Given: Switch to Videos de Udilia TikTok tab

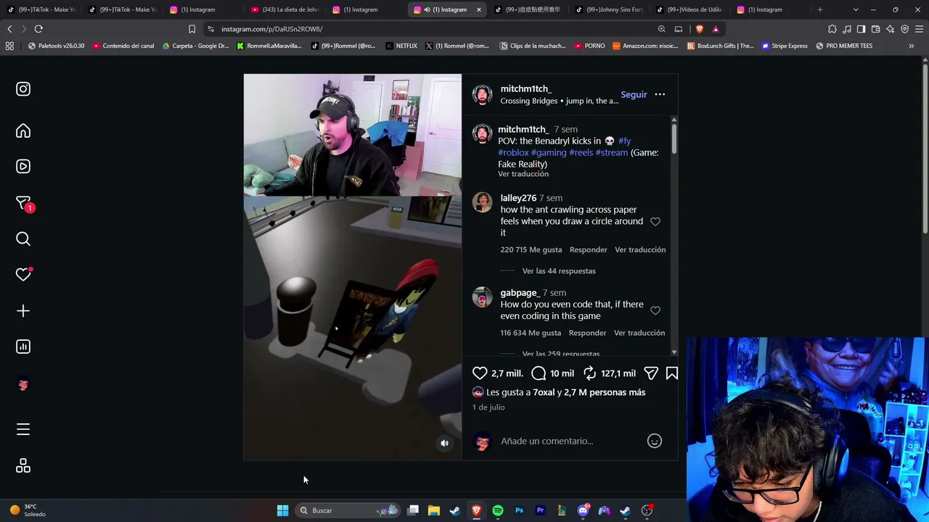Looking at the screenshot, I should 689,9.
